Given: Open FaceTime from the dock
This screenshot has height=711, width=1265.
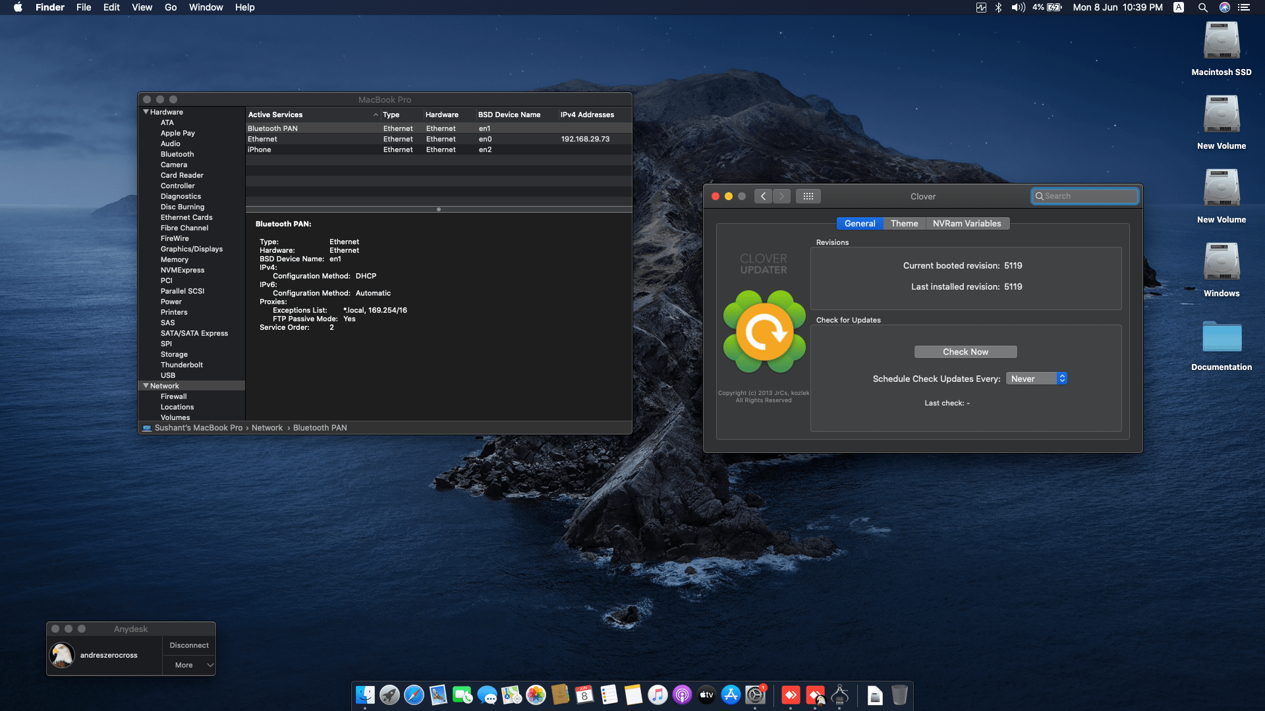Looking at the screenshot, I should pyautogui.click(x=463, y=695).
